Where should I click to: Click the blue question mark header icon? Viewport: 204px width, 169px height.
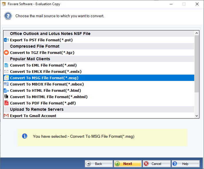tap(8, 16)
